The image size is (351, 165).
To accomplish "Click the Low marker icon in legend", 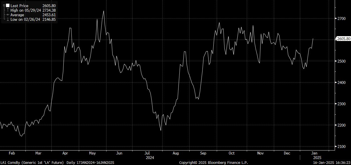I will 8,19.
